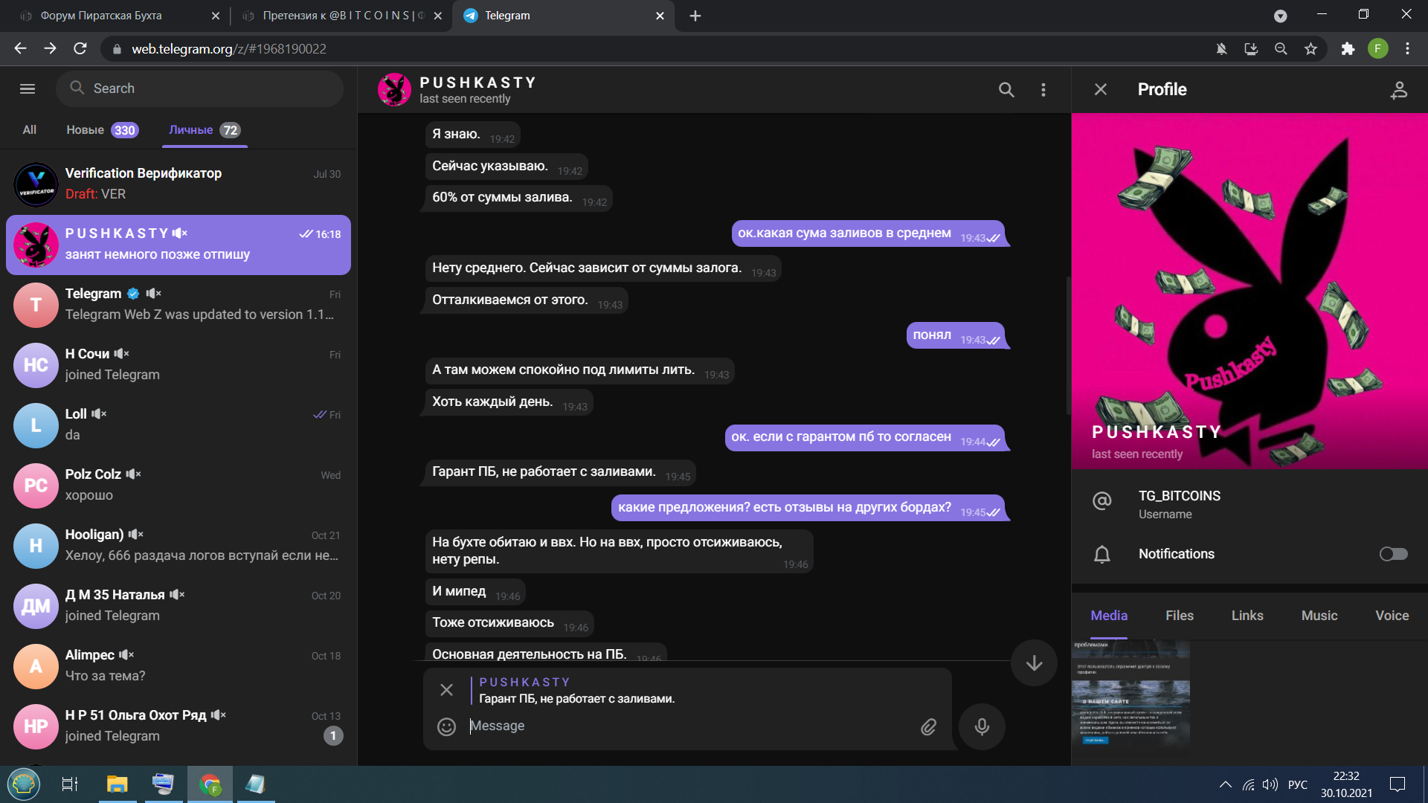Open the hamburger main menu
This screenshot has width=1428, height=803.
coord(28,88)
